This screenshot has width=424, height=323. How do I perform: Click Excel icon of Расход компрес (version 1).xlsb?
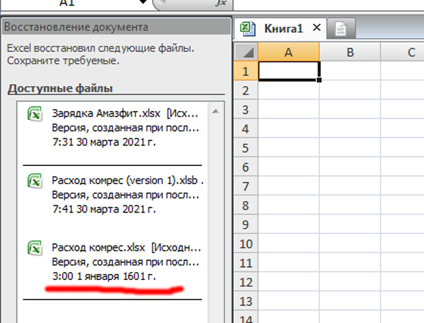click(x=35, y=181)
